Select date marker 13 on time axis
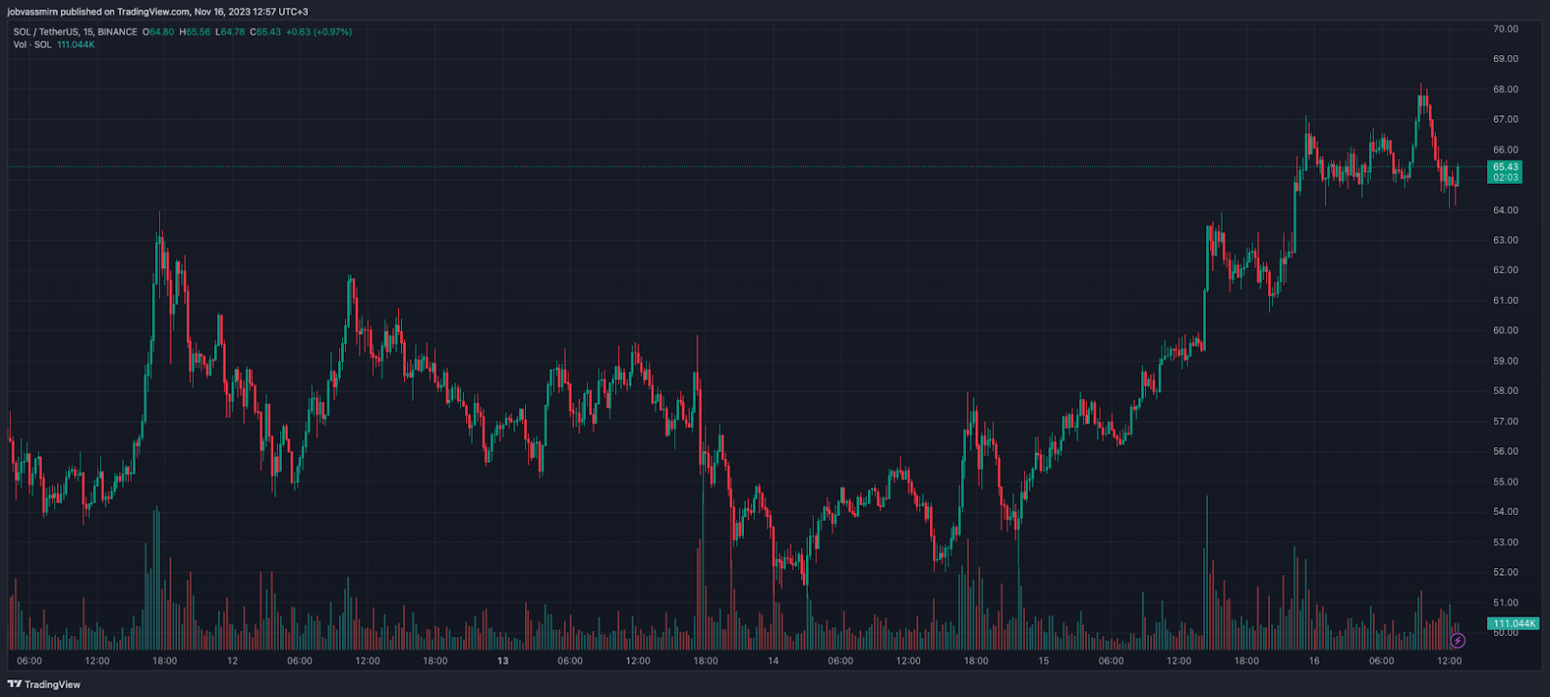This screenshot has height=697, width=1550. pos(502,661)
